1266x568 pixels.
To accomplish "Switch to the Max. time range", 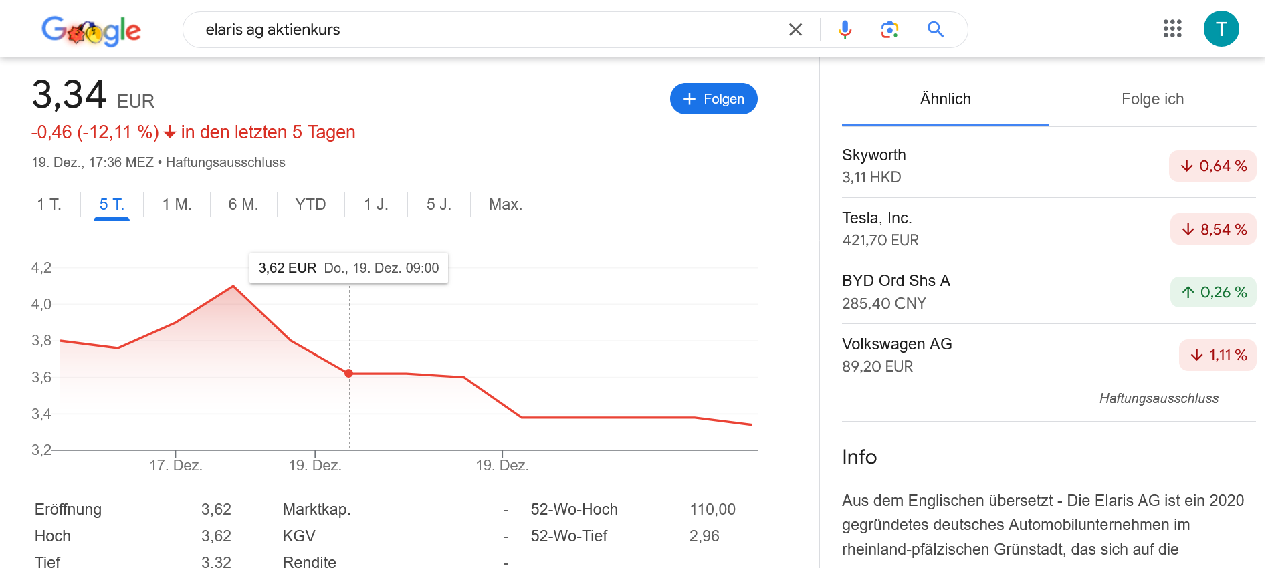I will tap(505, 204).
